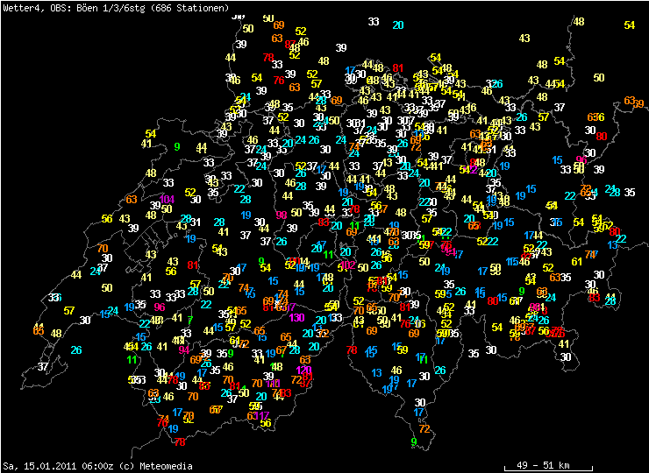Click the pink 98 station value

click(x=282, y=215)
